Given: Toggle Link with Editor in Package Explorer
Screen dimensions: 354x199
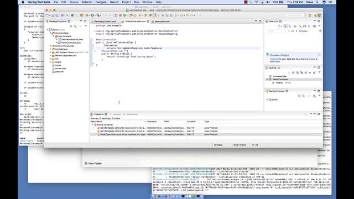Looking at the screenshot, I should [x=75, y=26].
